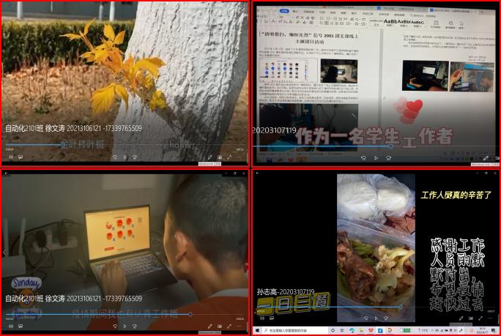Open WPS Office from the taskbar

pos(371,331)
